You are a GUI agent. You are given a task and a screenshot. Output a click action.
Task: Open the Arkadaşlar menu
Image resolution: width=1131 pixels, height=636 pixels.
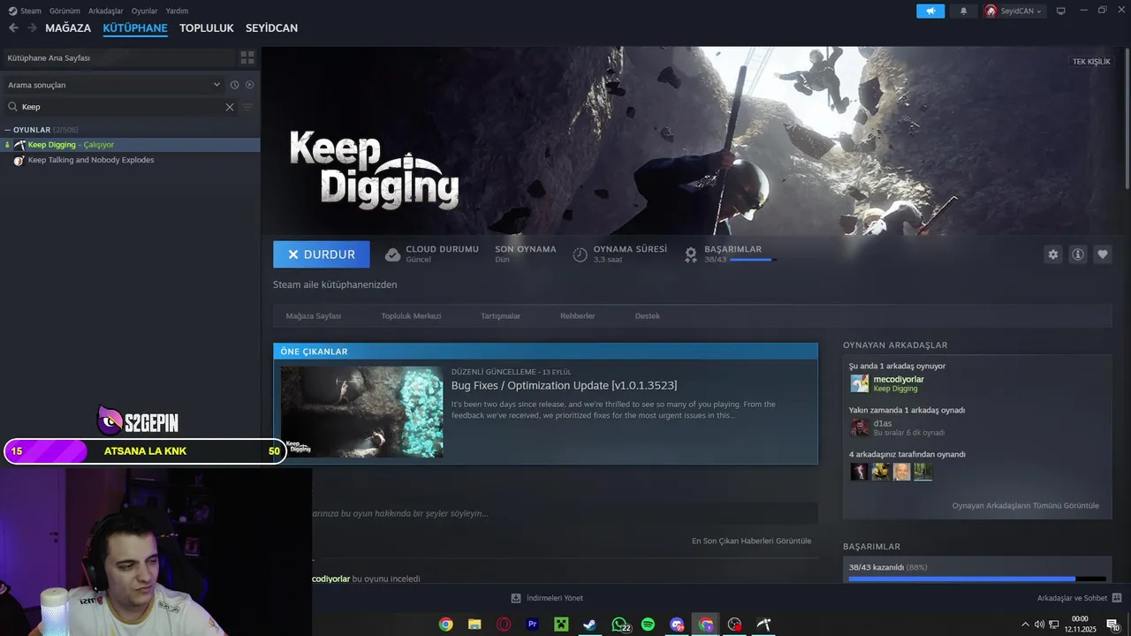pos(106,11)
